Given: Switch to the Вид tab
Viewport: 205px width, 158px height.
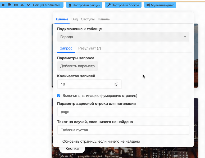Looking at the screenshot, I should tap(75, 19).
